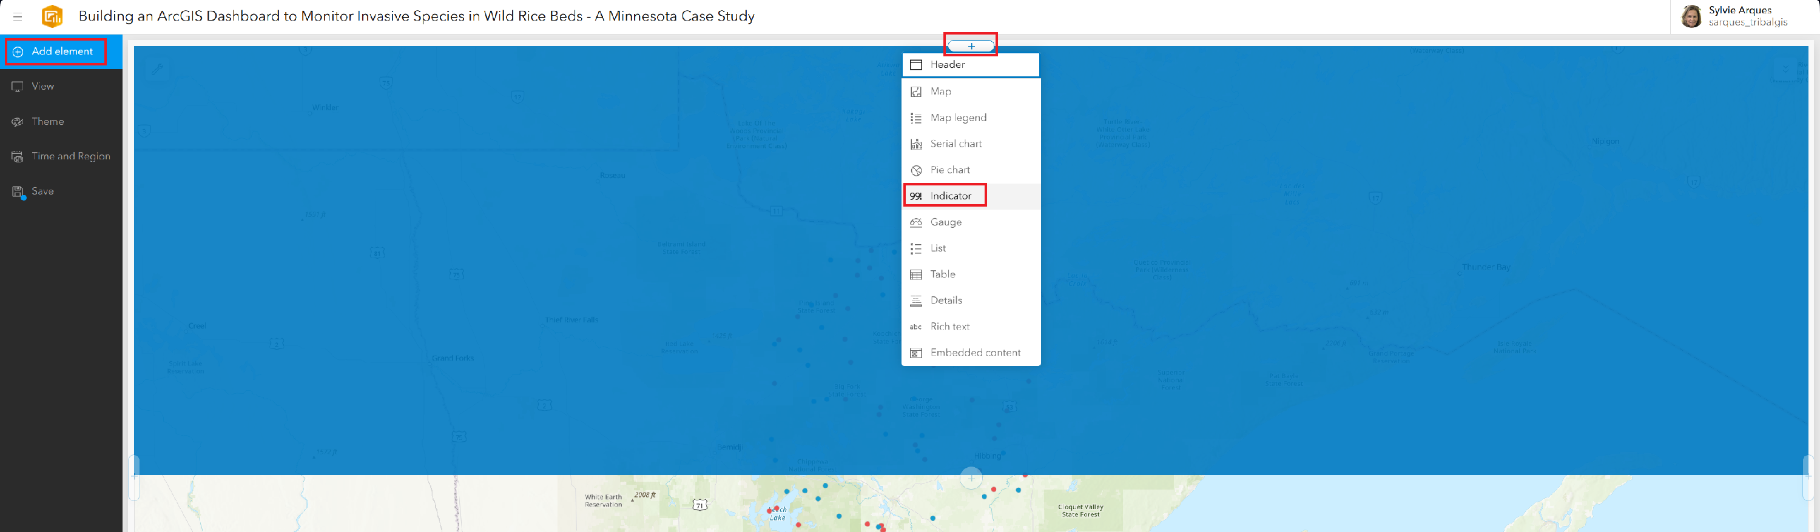The width and height of the screenshot is (1820, 532).
Task: Choose Indicator from the element list
Action: coord(971,196)
